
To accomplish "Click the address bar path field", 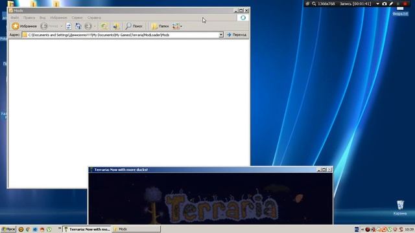I will [x=123, y=35].
